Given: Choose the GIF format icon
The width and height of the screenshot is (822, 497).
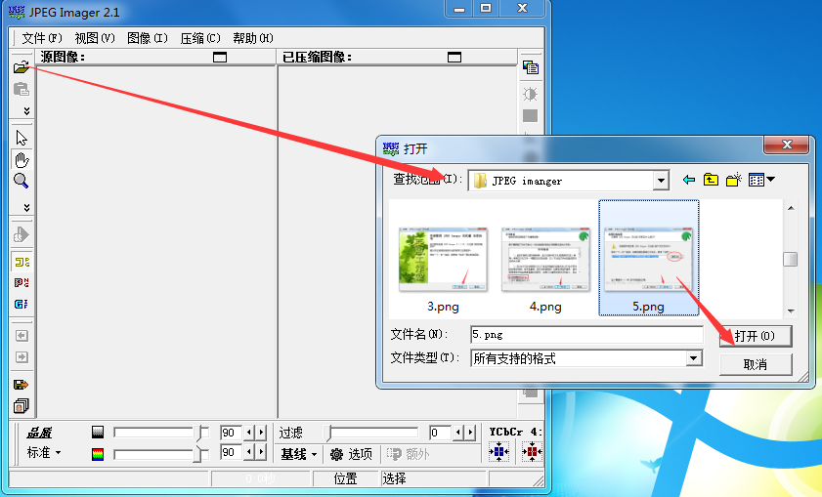Looking at the screenshot, I should 22,304.
